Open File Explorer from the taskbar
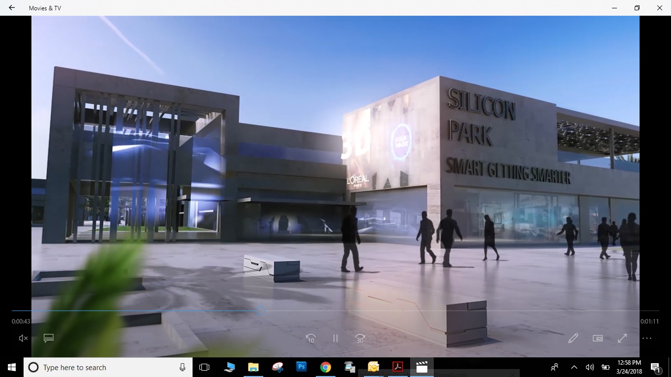This screenshot has height=377, width=671. 253,367
